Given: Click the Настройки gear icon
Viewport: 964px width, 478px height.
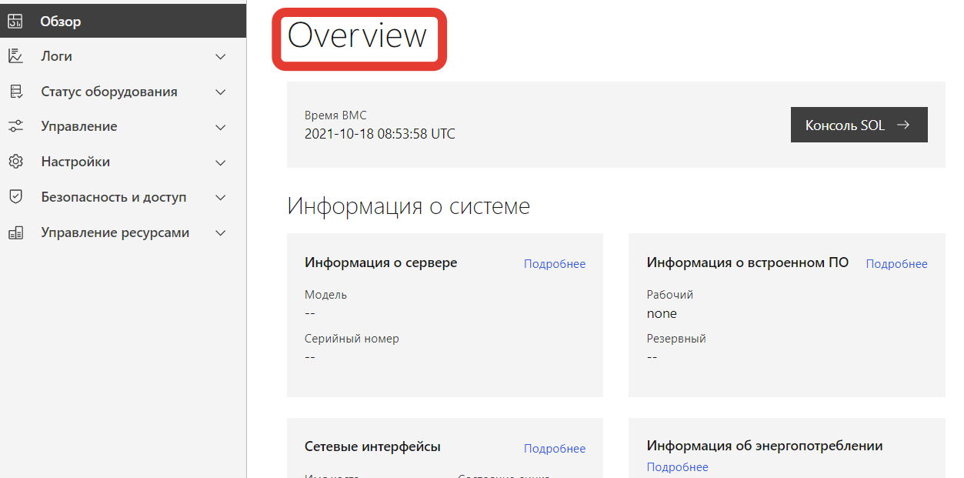Looking at the screenshot, I should point(16,161).
